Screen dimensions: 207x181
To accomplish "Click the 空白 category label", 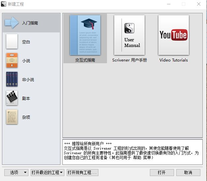I will point(26,42).
